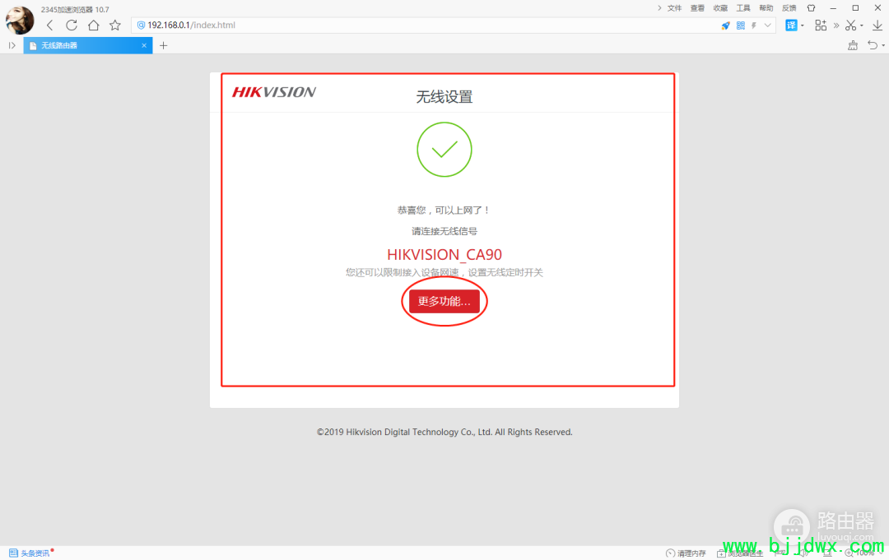Show more toolbar items double chevron

836,25
